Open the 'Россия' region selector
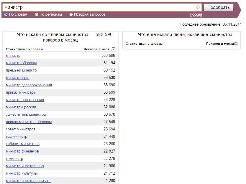246x184 pixels. point(196,14)
